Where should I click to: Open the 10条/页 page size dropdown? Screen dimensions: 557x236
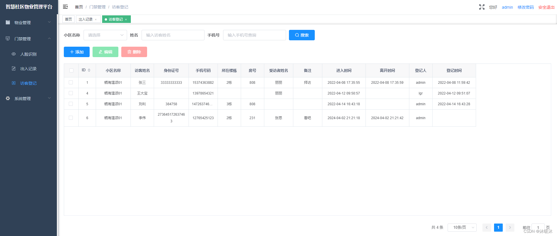pyautogui.click(x=462, y=227)
